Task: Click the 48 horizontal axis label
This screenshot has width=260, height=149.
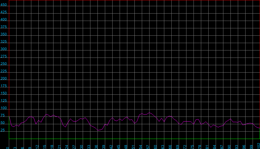Action: click(126, 147)
